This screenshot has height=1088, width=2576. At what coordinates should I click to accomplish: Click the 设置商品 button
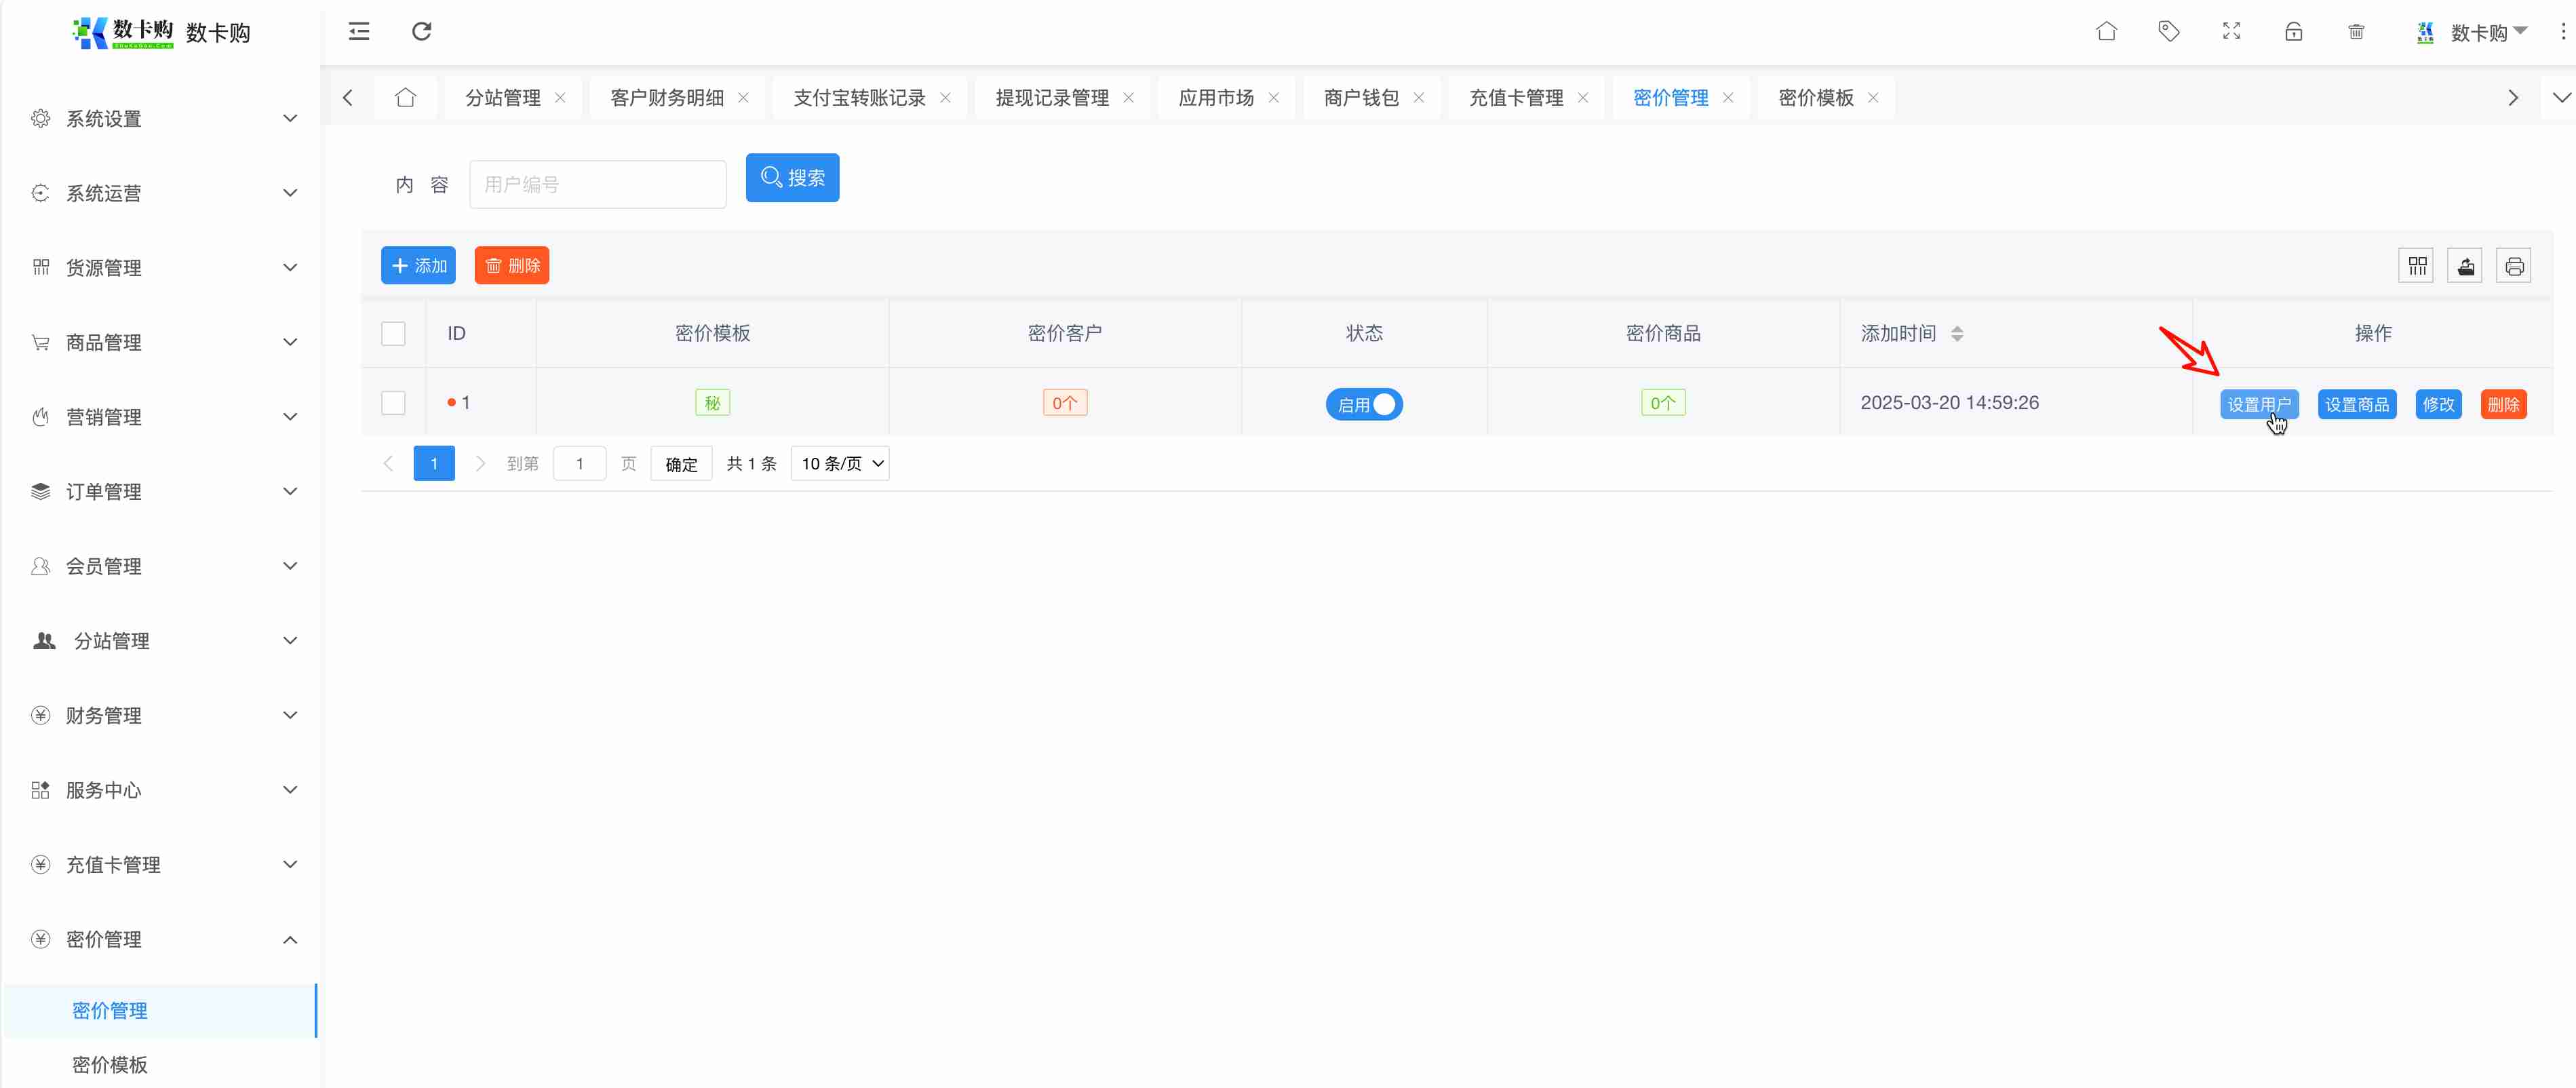[2356, 404]
